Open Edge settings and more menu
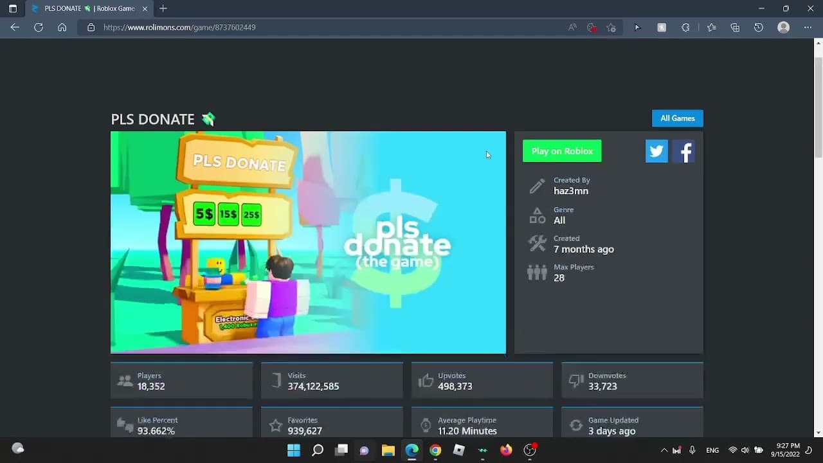The width and height of the screenshot is (823, 463). (x=808, y=28)
